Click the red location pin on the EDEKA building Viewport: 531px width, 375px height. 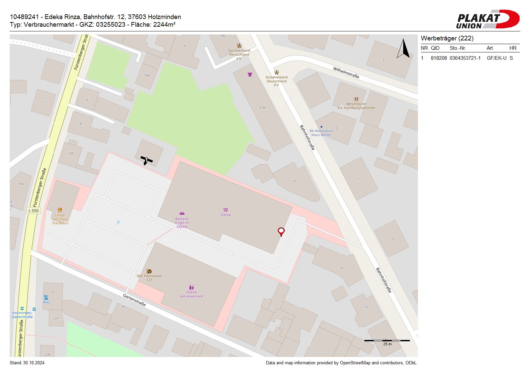point(281,231)
